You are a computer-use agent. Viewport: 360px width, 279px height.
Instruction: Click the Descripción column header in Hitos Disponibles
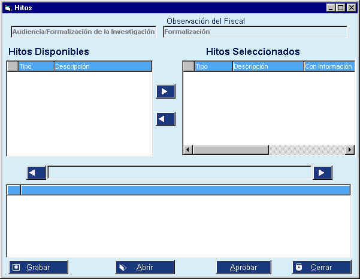[x=103, y=66]
